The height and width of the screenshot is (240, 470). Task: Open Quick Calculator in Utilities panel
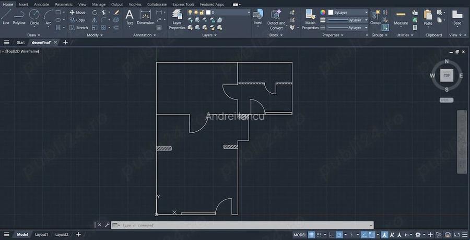415,28
